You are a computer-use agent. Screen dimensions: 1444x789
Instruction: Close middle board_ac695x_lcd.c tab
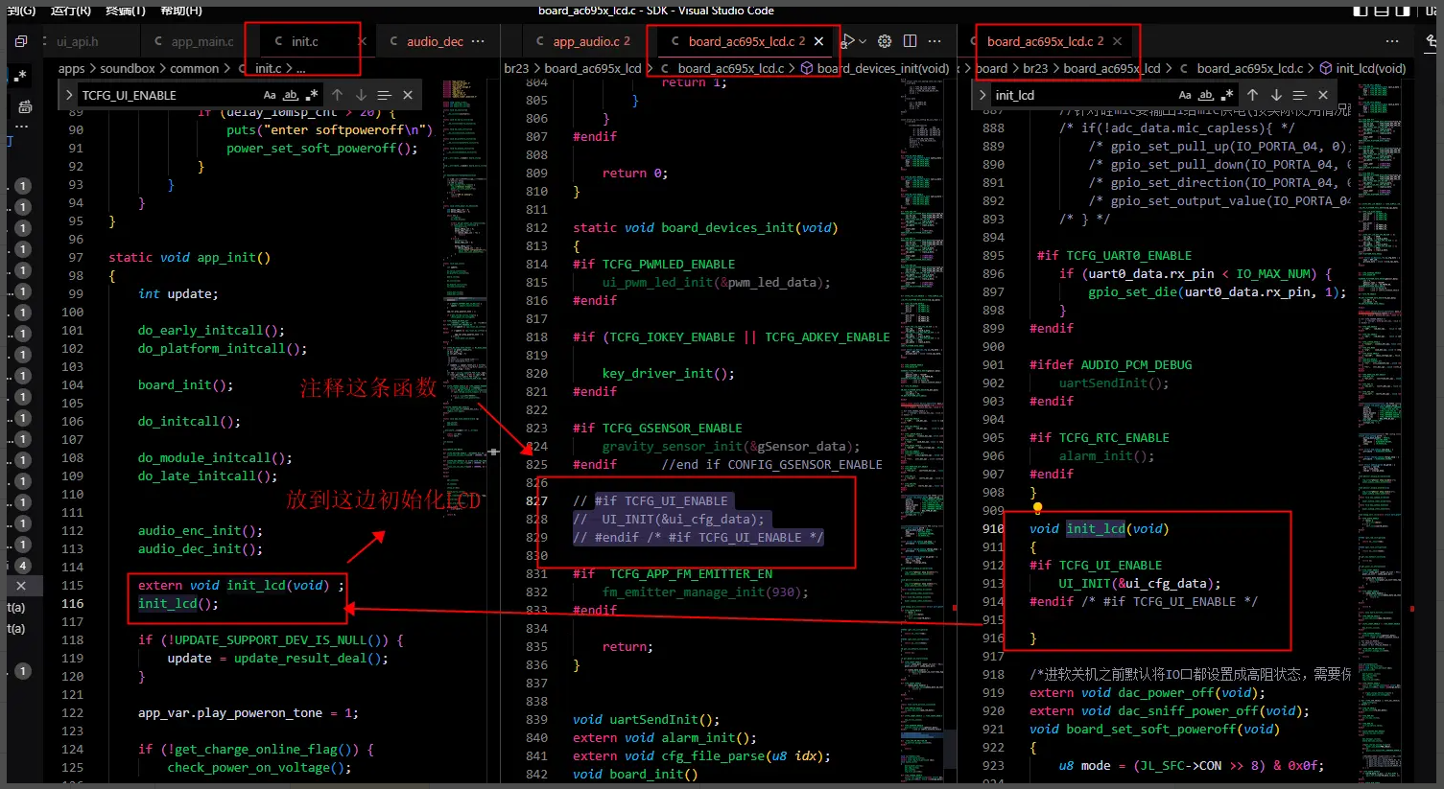818,41
